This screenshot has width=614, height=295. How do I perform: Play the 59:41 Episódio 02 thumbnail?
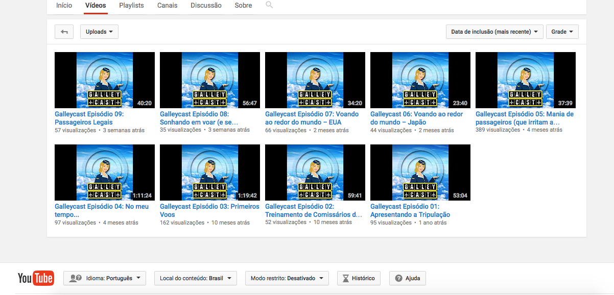pos(315,173)
